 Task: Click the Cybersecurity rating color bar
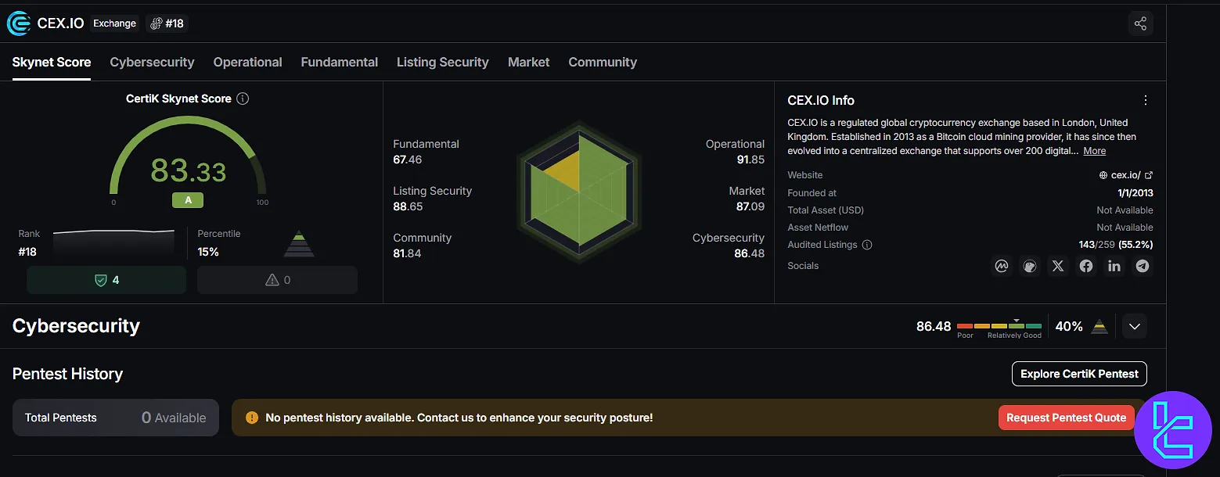click(x=999, y=326)
